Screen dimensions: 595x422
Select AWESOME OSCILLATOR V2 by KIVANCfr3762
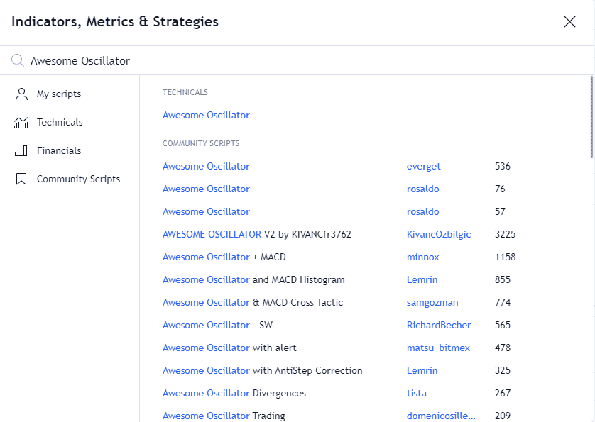coord(257,234)
